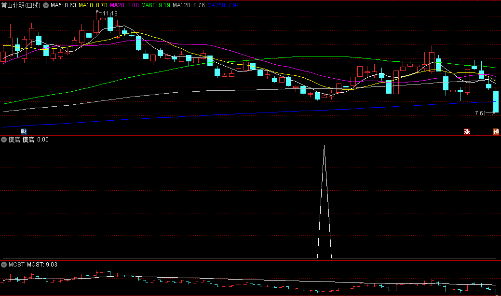This screenshot has height=296, width=501.
Task: Click the MA10: 8.70 label
Action: pos(93,5)
